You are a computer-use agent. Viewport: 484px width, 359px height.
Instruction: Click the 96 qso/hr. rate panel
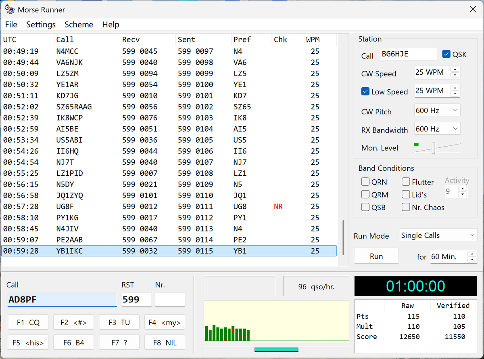[x=316, y=286]
